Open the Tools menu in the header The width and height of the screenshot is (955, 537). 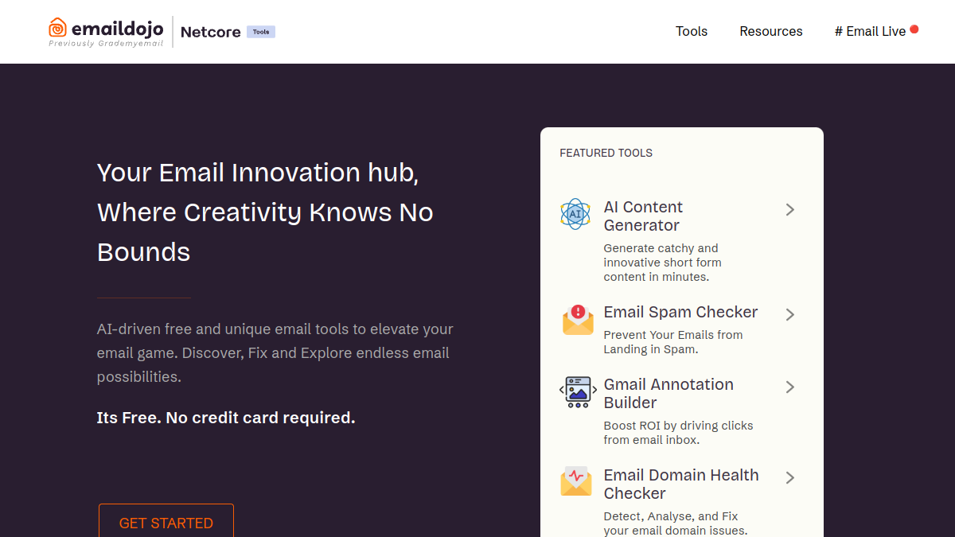pyautogui.click(x=692, y=31)
